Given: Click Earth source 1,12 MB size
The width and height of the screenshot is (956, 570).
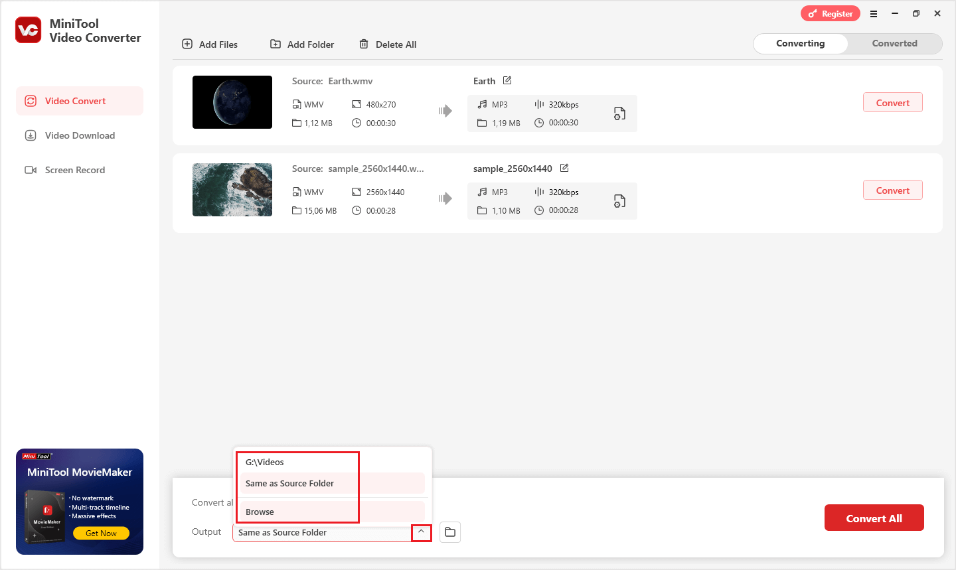Looking at the screenshot, I should tap(318, 123).
